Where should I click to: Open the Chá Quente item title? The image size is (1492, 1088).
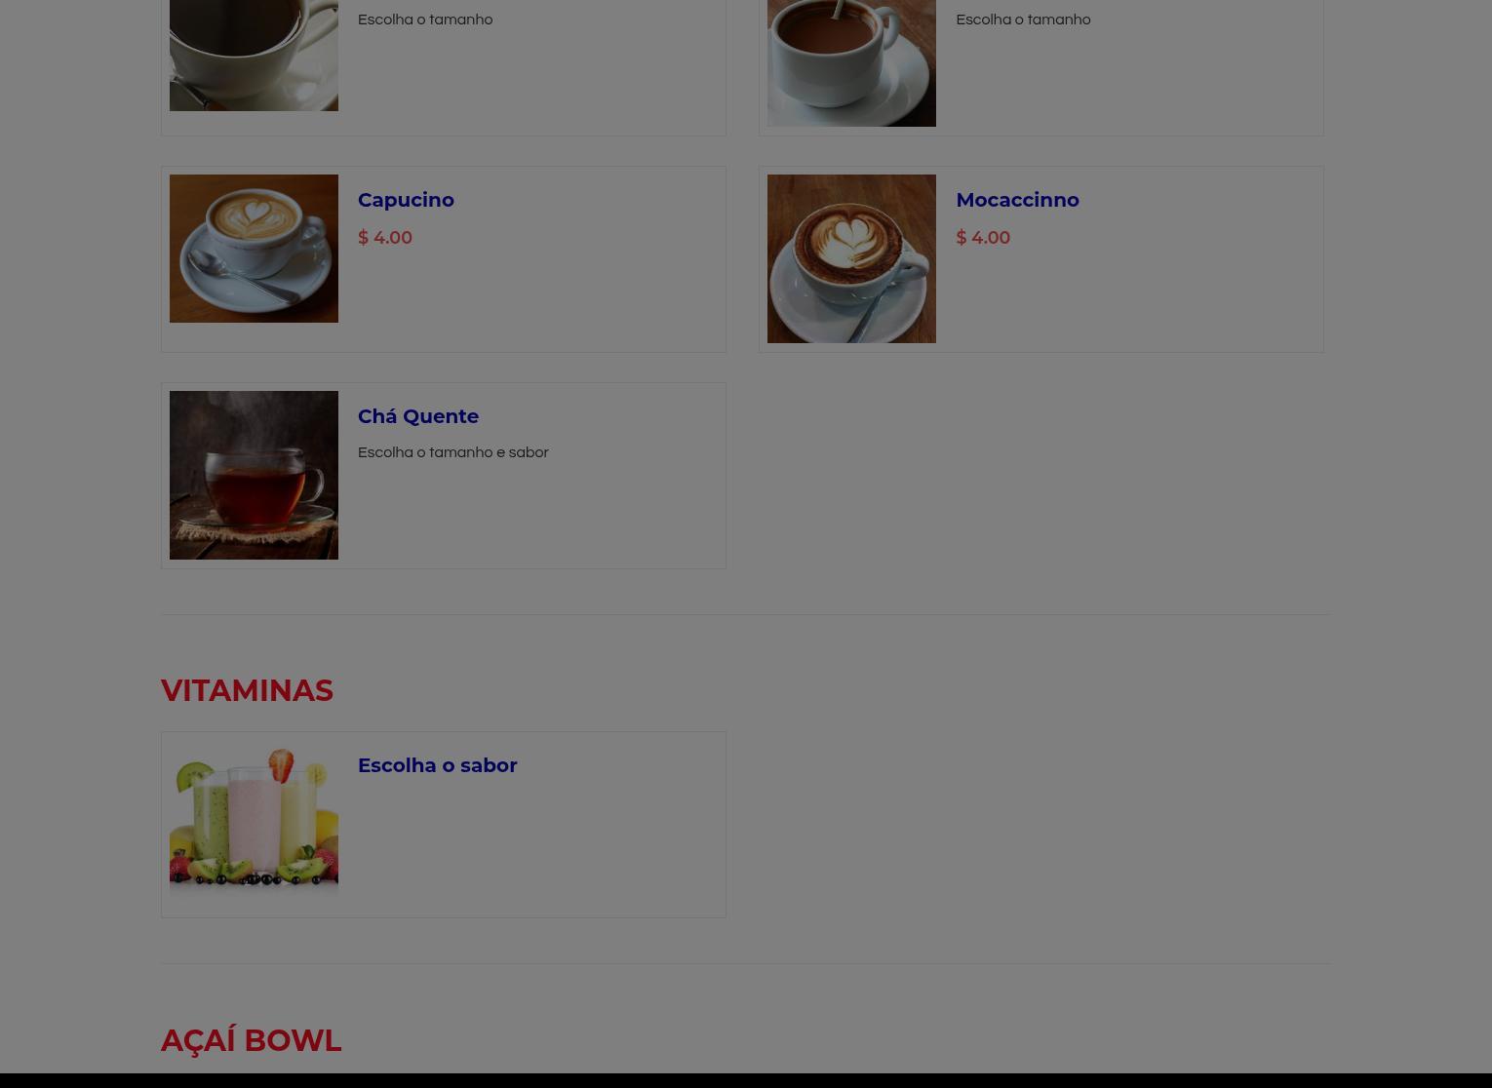[x=418, y=416]
